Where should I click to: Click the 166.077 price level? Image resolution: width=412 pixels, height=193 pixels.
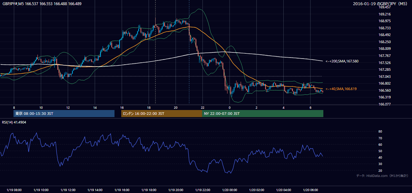click(385, 104)
